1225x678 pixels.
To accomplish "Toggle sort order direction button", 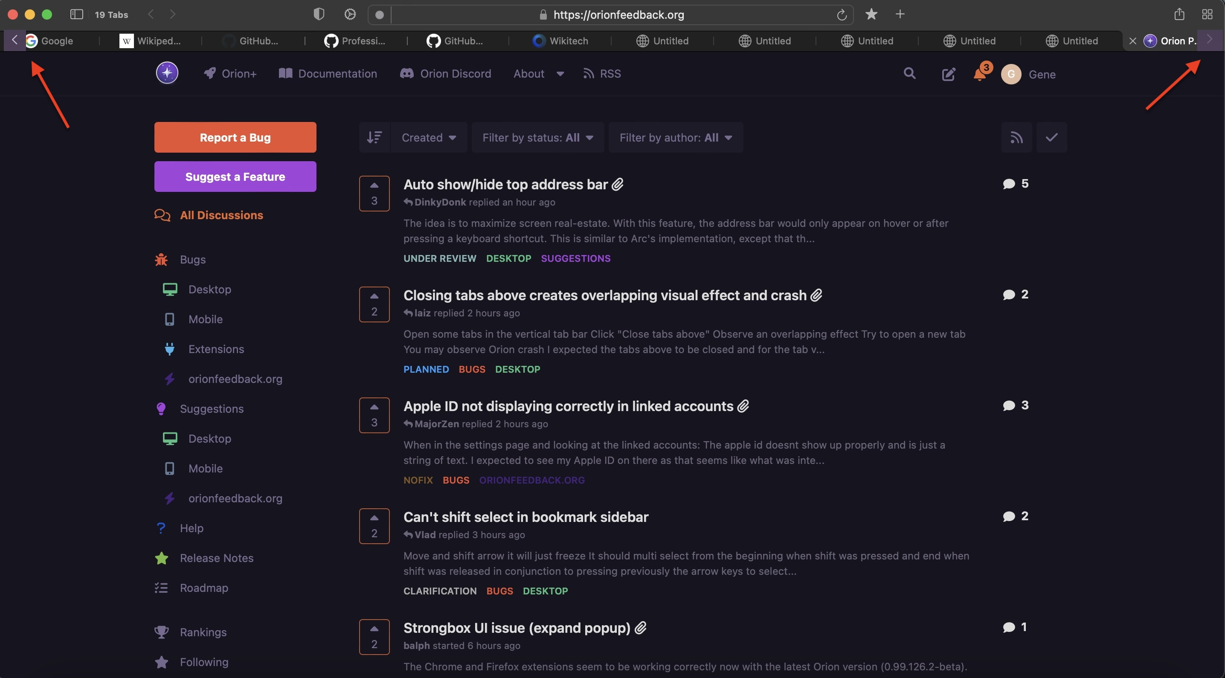I will tap(374, 137).
